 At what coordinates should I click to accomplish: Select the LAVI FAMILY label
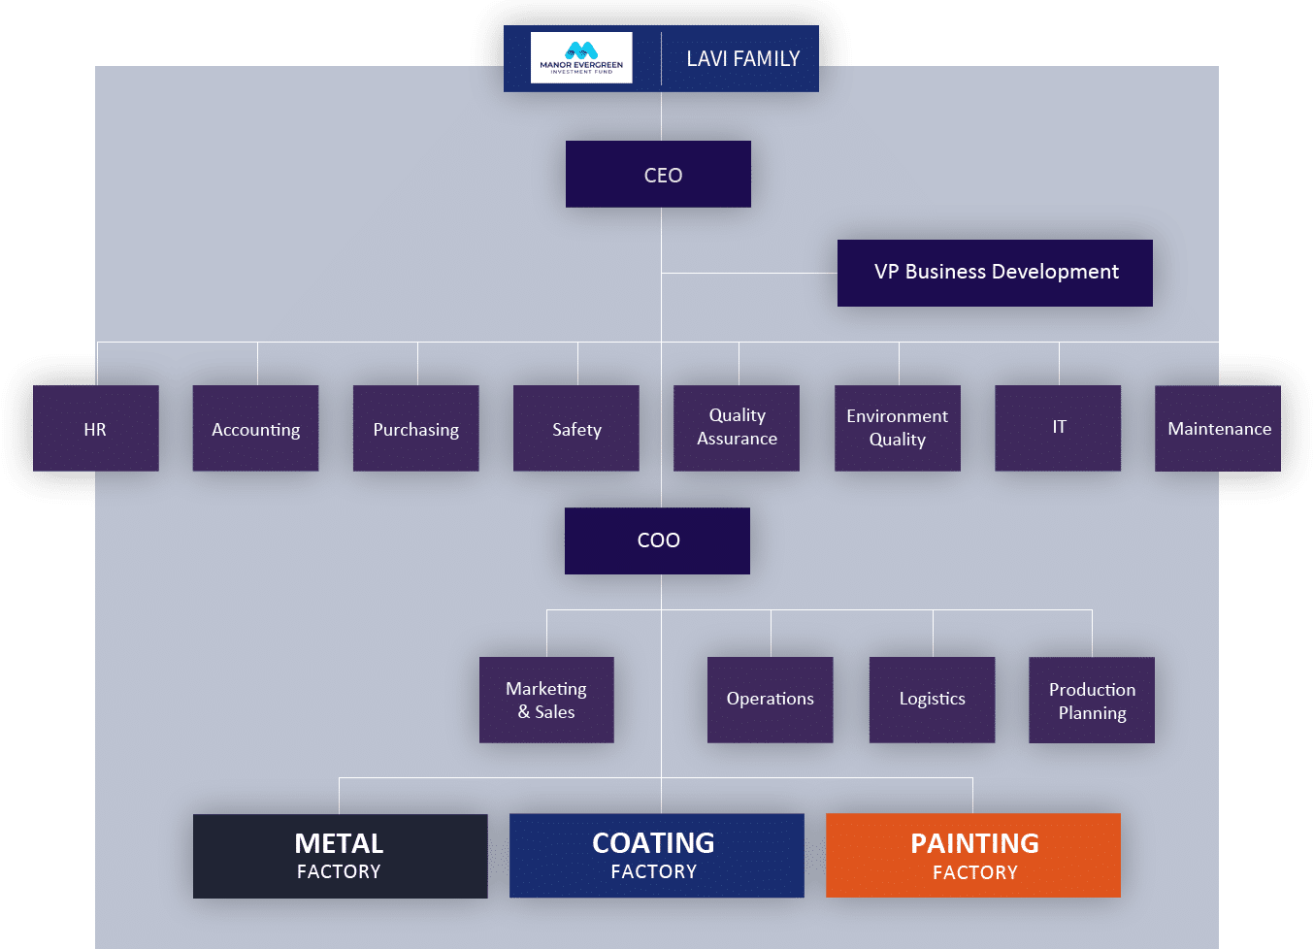742,59
